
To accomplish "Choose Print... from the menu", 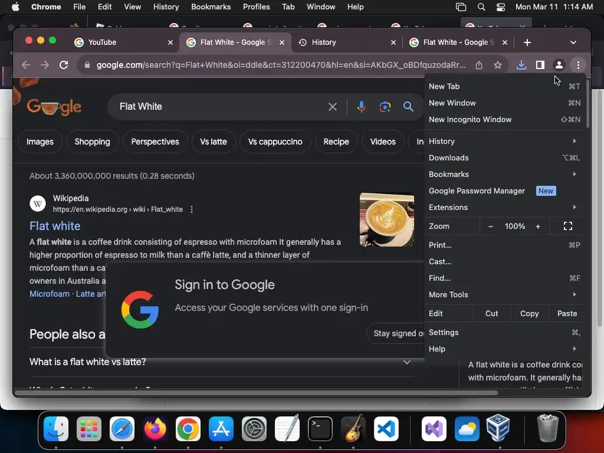I will point(505,245).
